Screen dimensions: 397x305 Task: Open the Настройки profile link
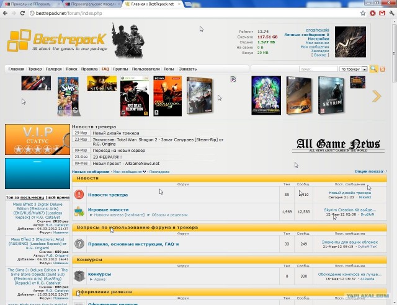click(318, 38)
